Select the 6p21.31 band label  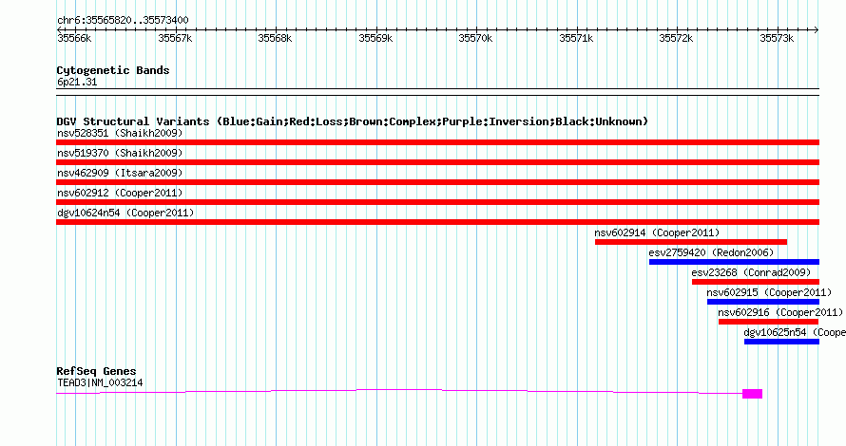[x=77, y=82]
